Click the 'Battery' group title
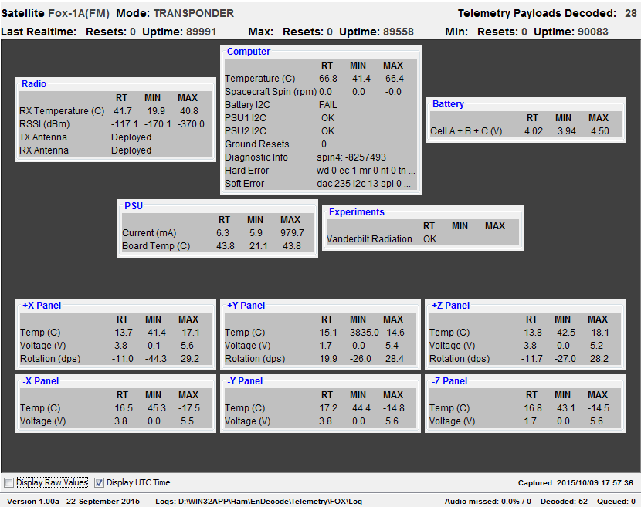The image size is (641, 507). click(448, 104)
